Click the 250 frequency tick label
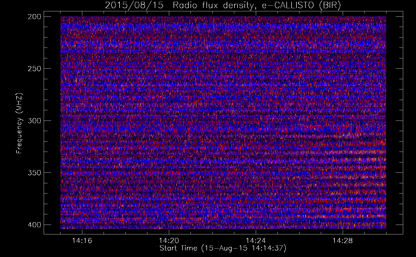This screenshot has width=416, height=257. tap(34, 69)
